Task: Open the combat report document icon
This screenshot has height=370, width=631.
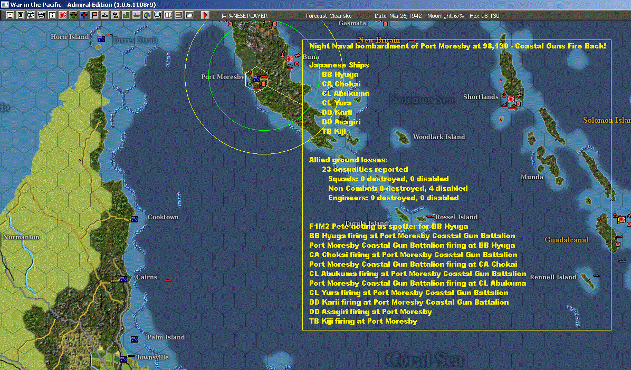Action: coord(21,15)
